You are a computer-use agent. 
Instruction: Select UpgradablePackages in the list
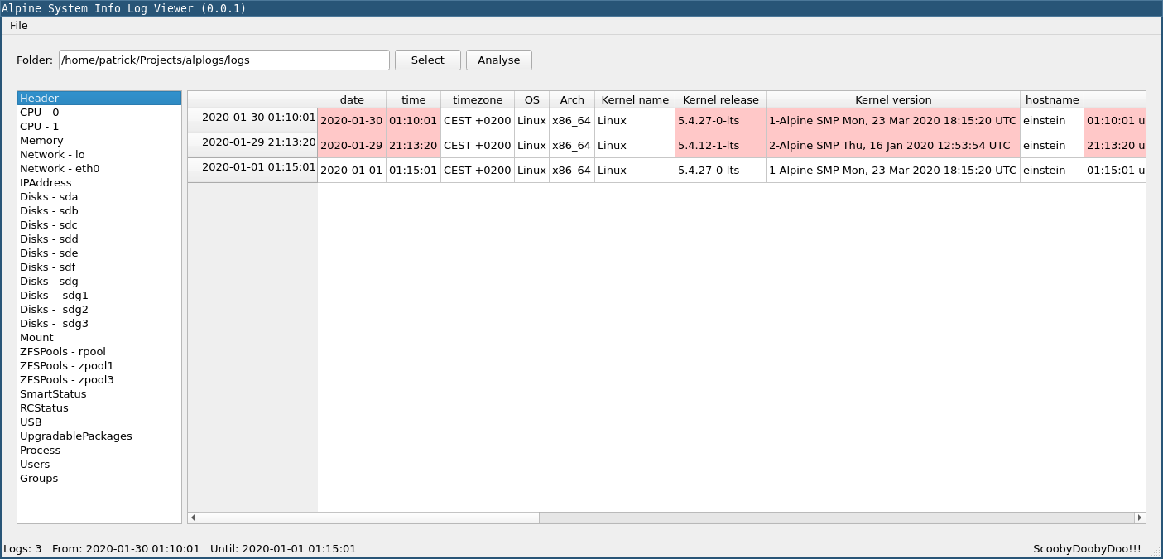pos(99,436)
